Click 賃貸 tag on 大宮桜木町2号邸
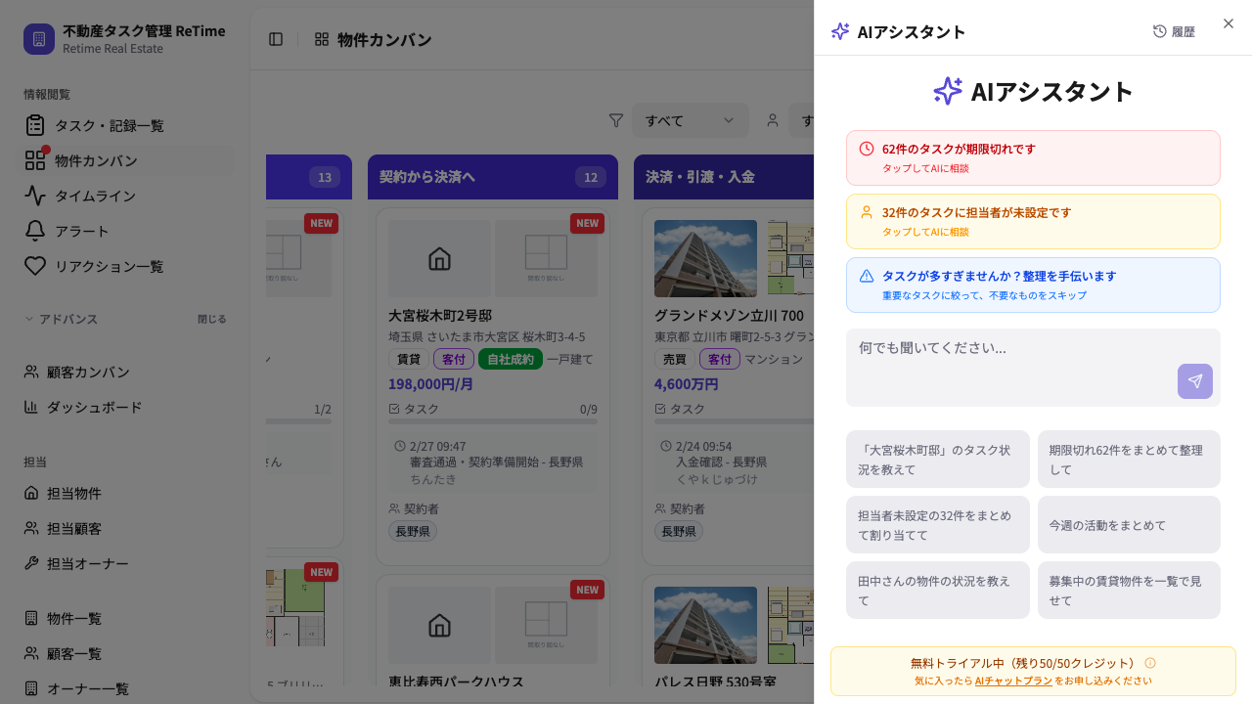The width and height of the screenshot is (1252, 704). click(x=409, y=359)
